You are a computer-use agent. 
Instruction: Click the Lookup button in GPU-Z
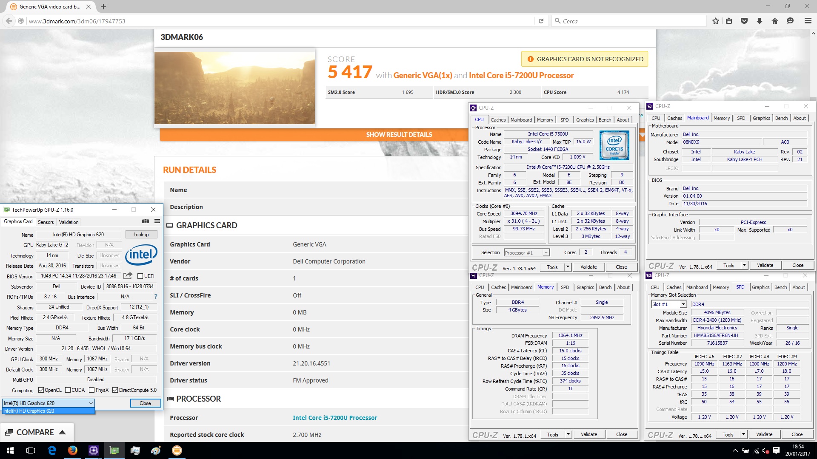coord(141,235)
